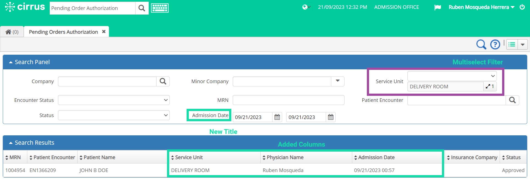This screenshot has height=182, width=530.
Task: Expand the DELIVERY ROOM selected items list
Action: pos(490,86)
